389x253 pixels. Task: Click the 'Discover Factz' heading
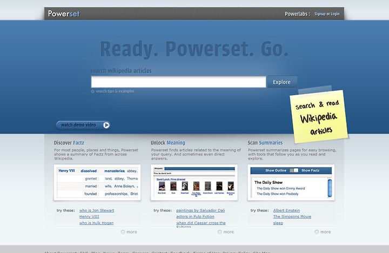tap(69, 143)
